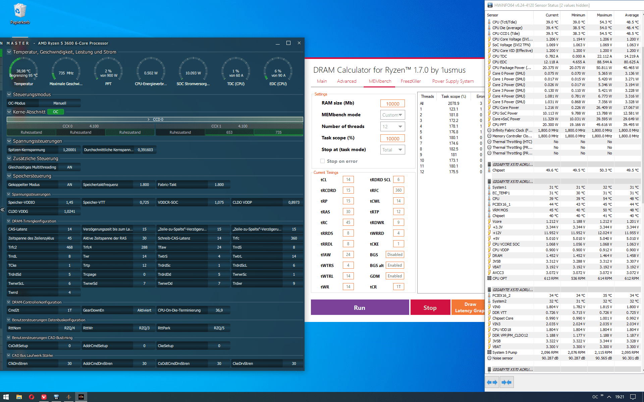The width and height of the screenshot is (644, 402).
Task: Expand the CCD 0 row chevron
Action: (149, 120)
